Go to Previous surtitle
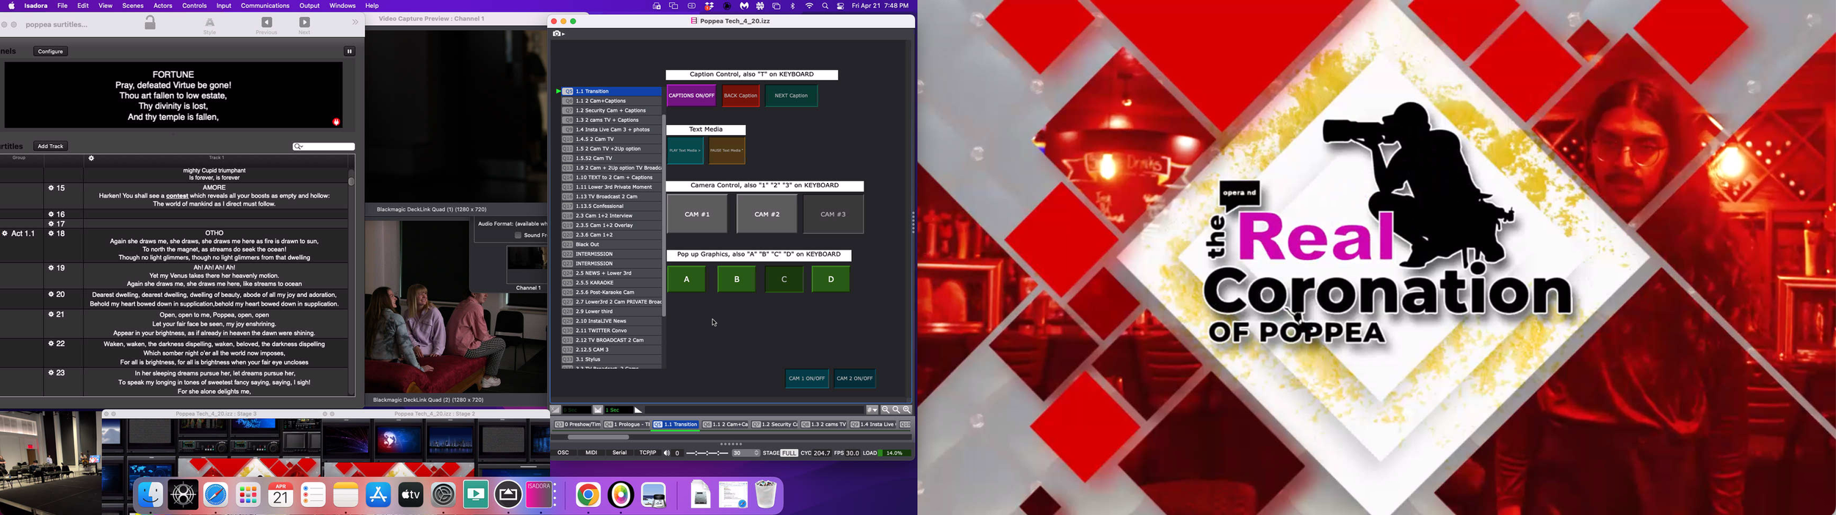This screenshot has width=1836, height=515. tap(267, 26)
